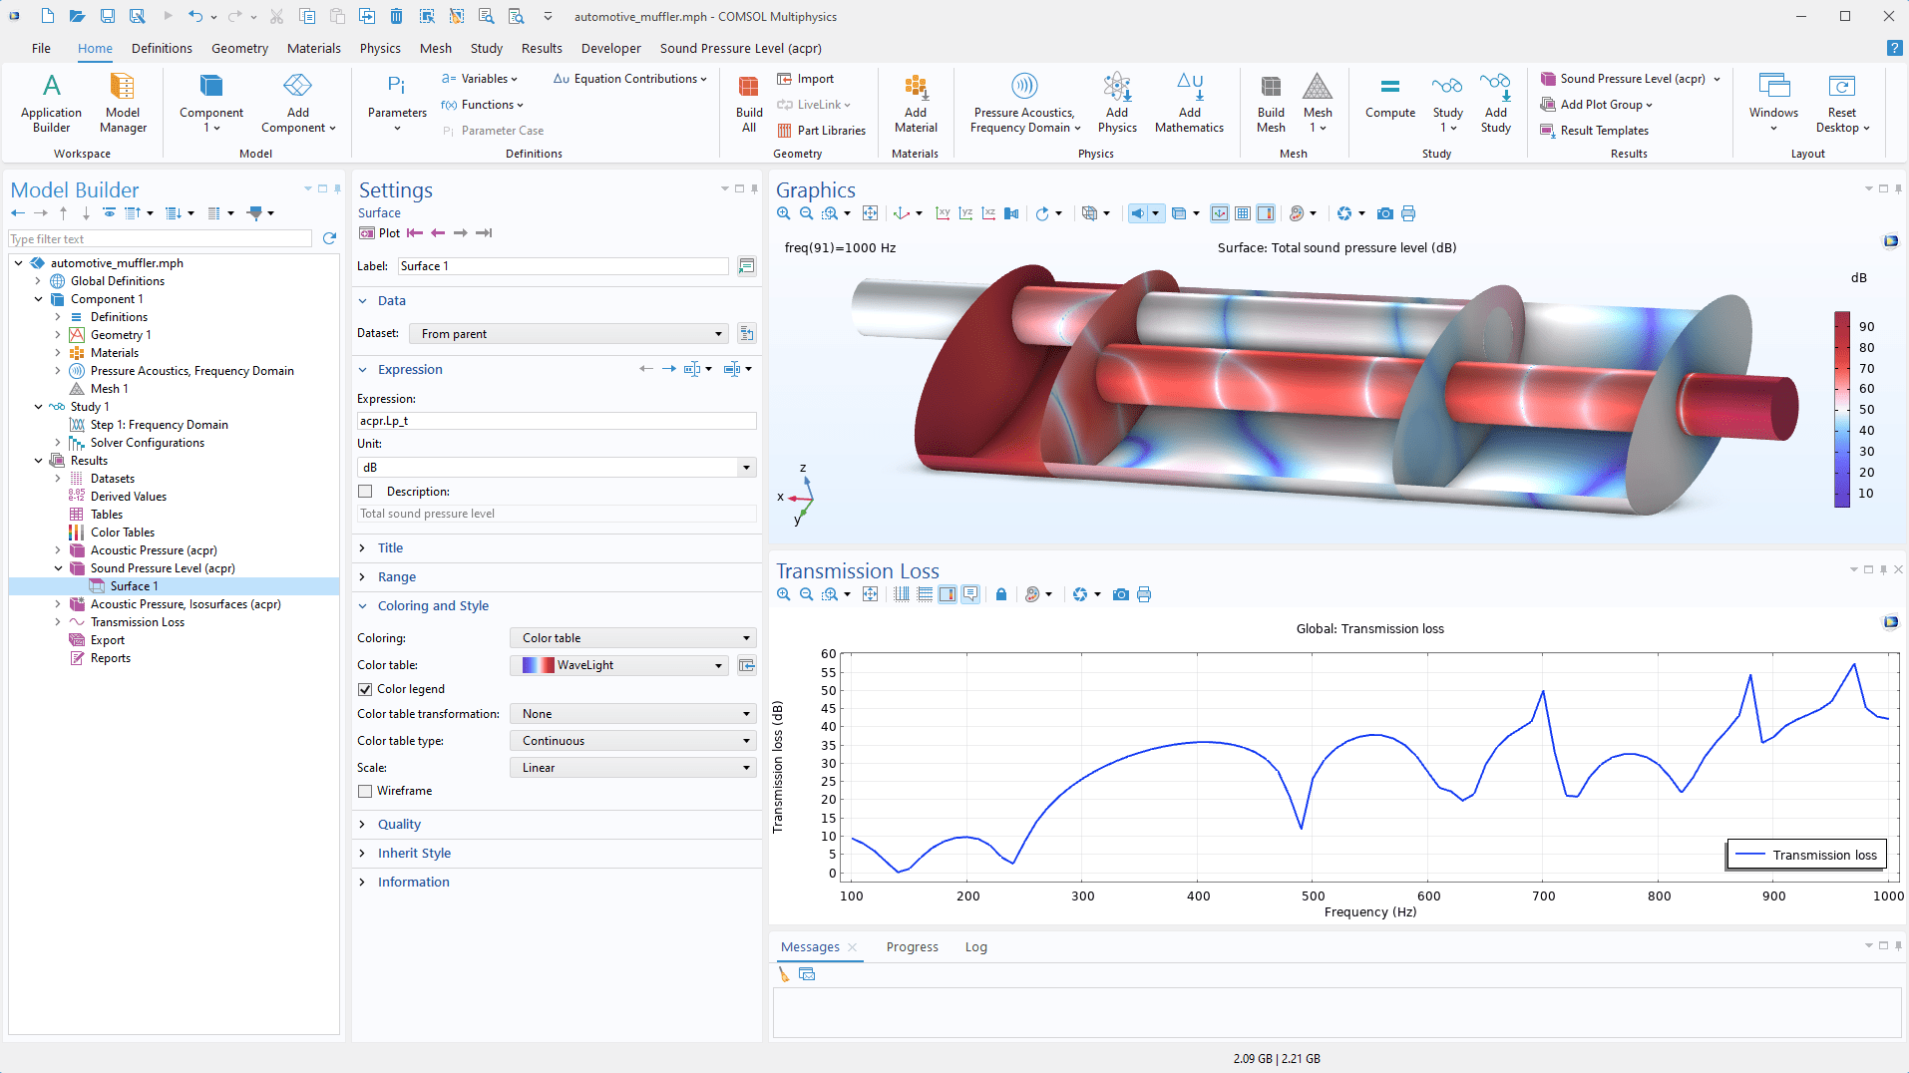1909x1073 pixels.
Task: Open Part Libraries
Action: point(821,131)
